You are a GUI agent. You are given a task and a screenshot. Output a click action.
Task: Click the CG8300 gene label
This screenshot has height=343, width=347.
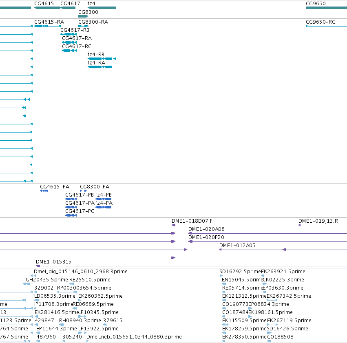tap(88, 12)
